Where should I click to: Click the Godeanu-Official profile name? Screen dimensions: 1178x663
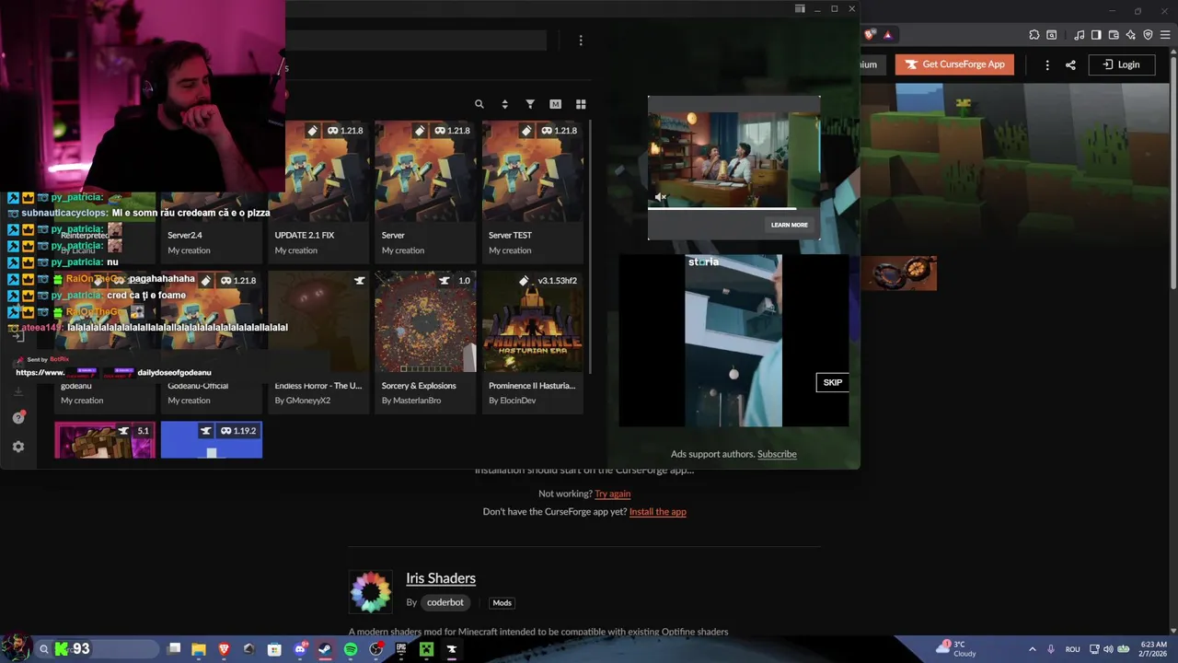point(198,386)
